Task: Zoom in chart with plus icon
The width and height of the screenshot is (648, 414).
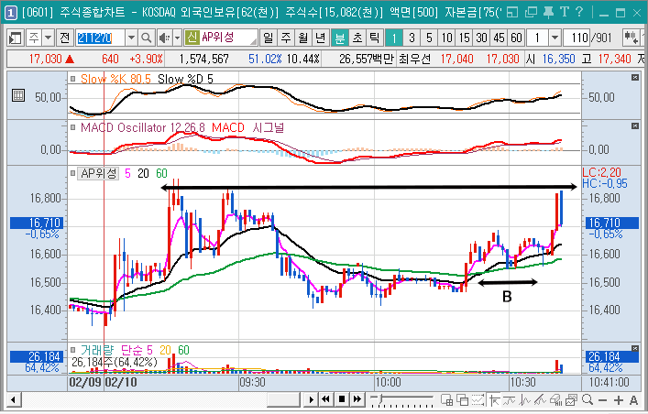Action: pyautogui.click(x=619, y=400)
